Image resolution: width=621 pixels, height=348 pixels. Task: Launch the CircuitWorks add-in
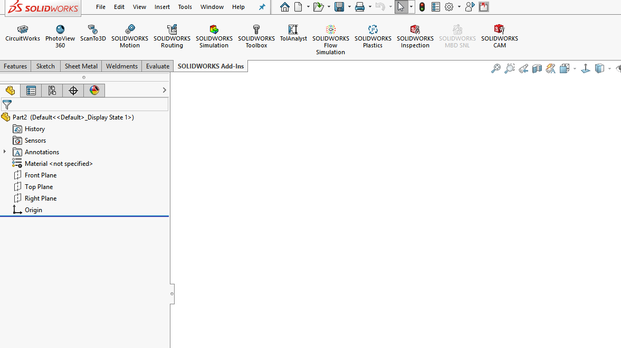point(23,33)
